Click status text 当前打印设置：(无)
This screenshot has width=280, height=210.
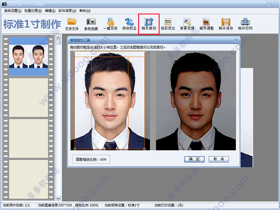(x=169, y=205)
